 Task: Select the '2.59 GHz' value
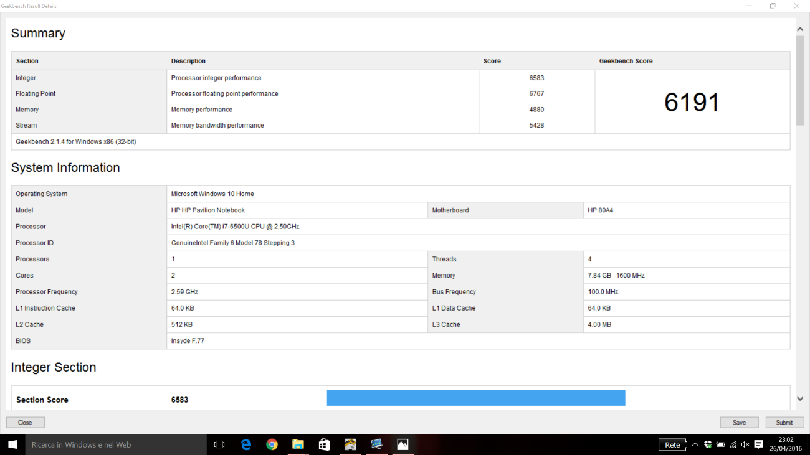point(185,292)
